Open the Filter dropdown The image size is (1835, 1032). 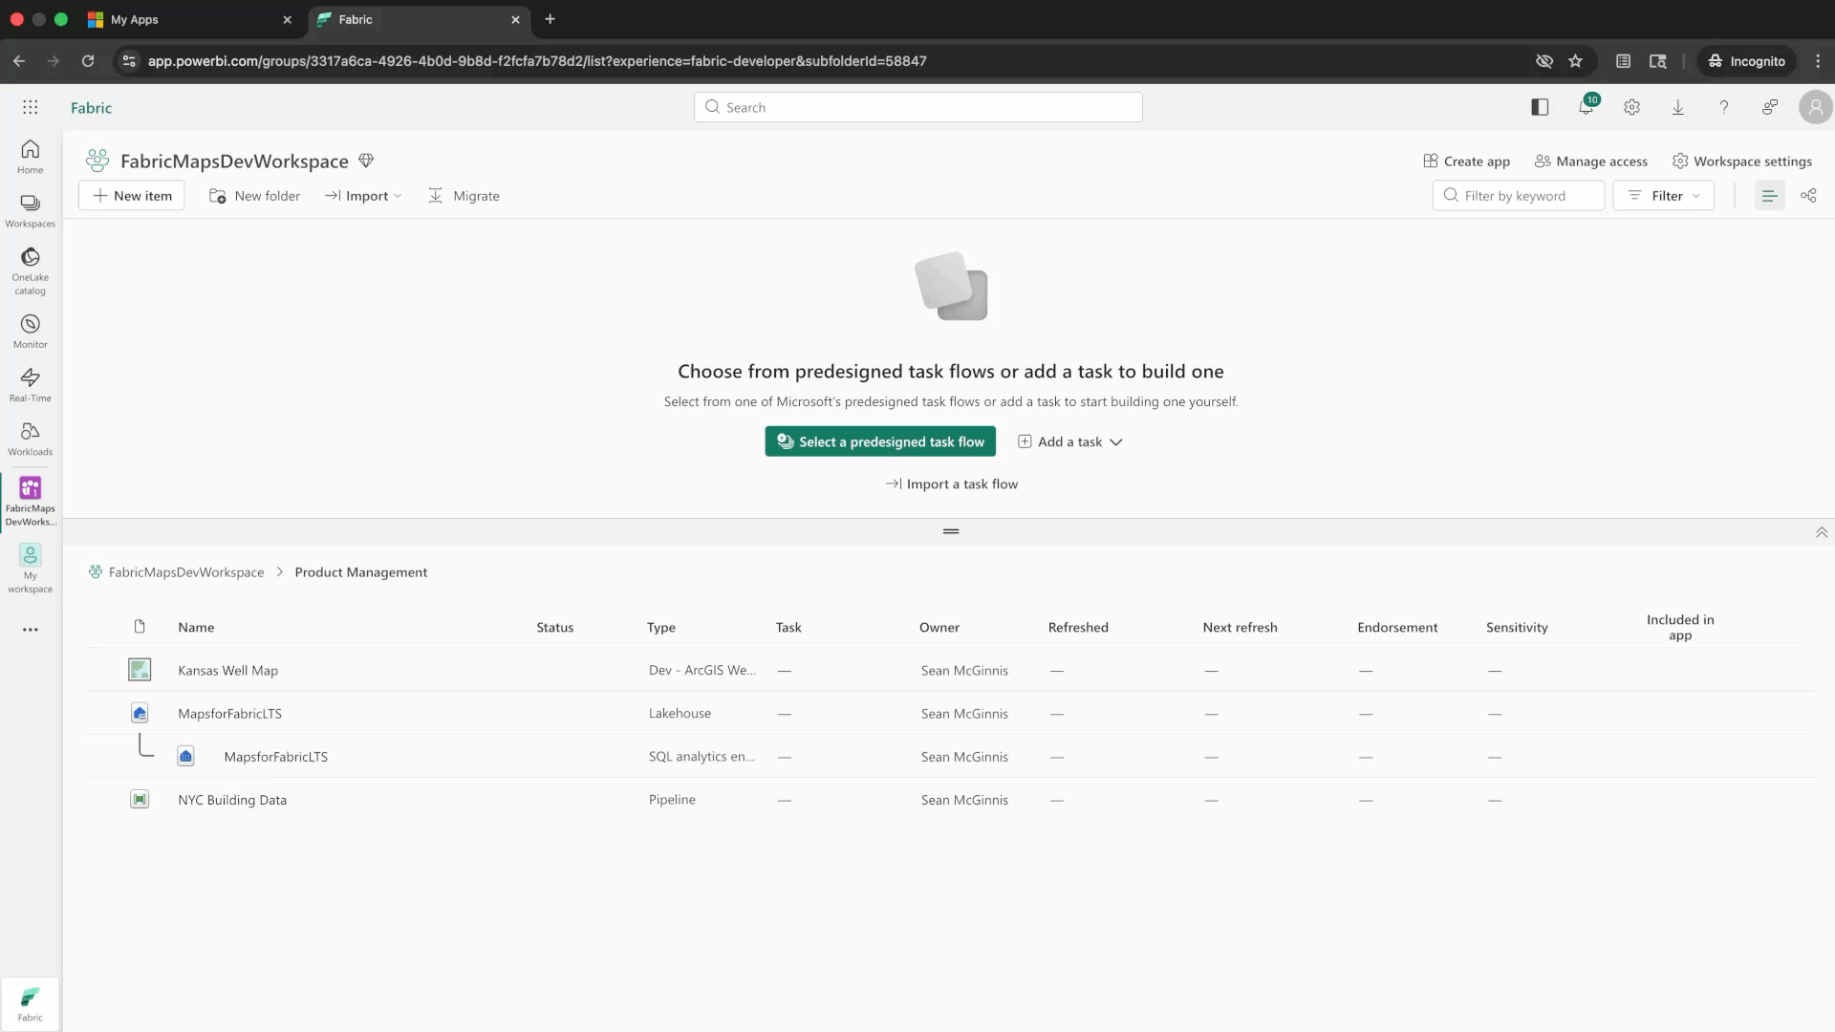(1663, 195)
